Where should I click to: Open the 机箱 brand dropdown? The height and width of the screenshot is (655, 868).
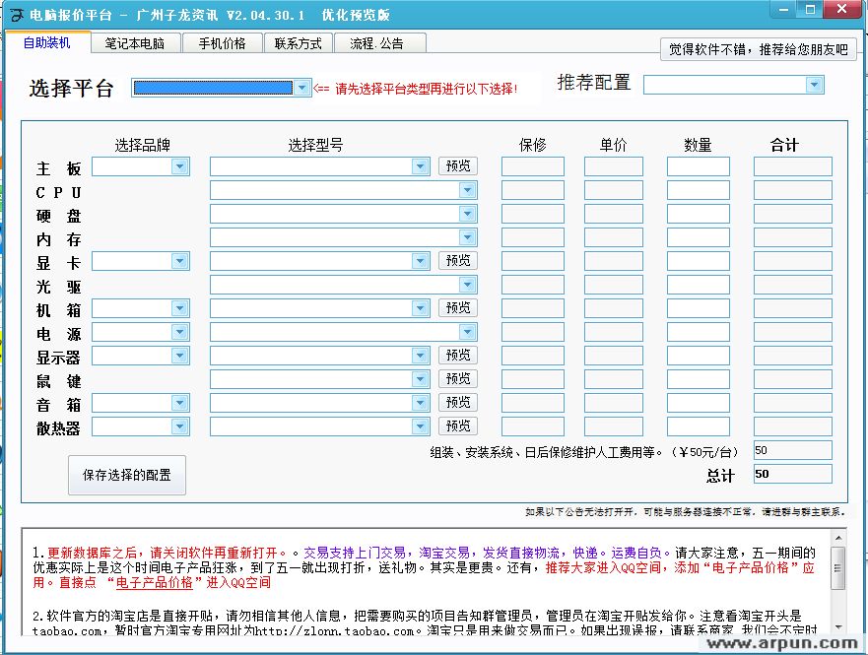point(179,308)
